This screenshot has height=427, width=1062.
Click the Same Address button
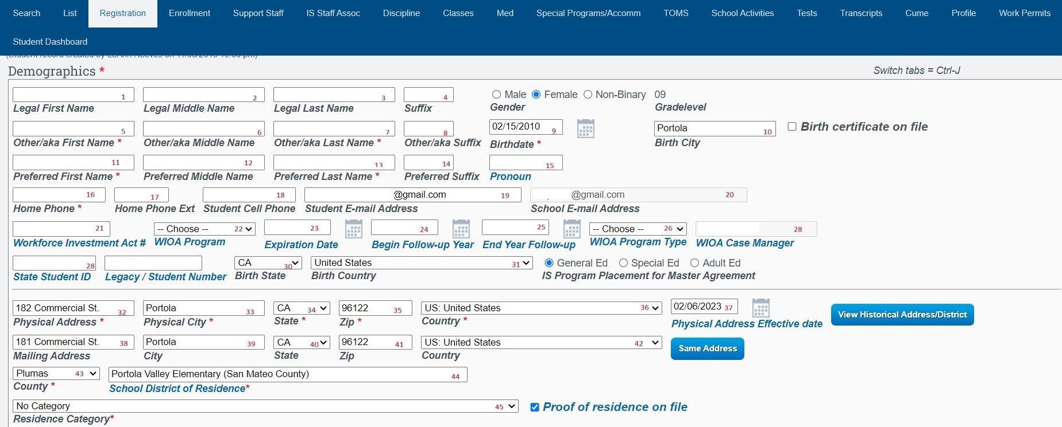point(707,348)
